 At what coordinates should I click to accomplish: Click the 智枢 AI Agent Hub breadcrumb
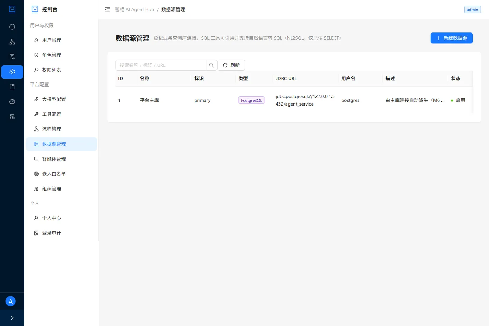click(x=134, y=10)
